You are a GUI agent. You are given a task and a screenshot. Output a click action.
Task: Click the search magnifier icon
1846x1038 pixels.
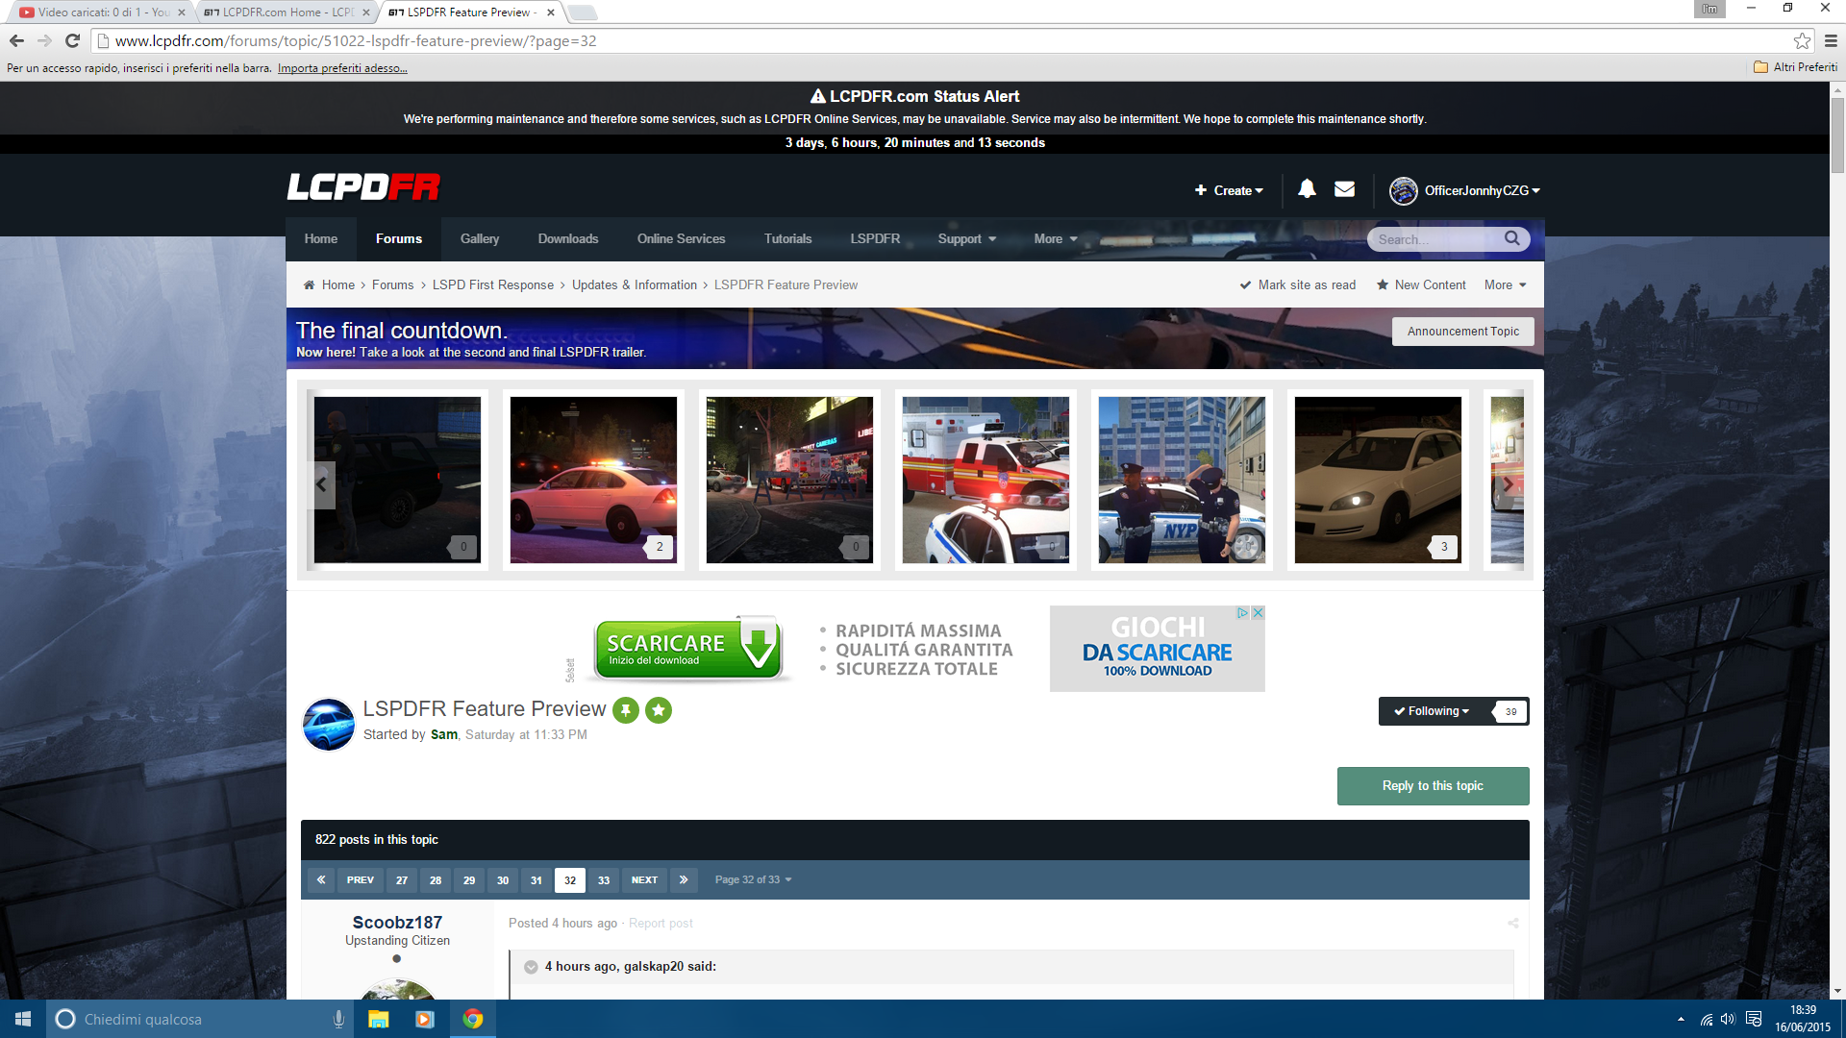[1511, 238]
